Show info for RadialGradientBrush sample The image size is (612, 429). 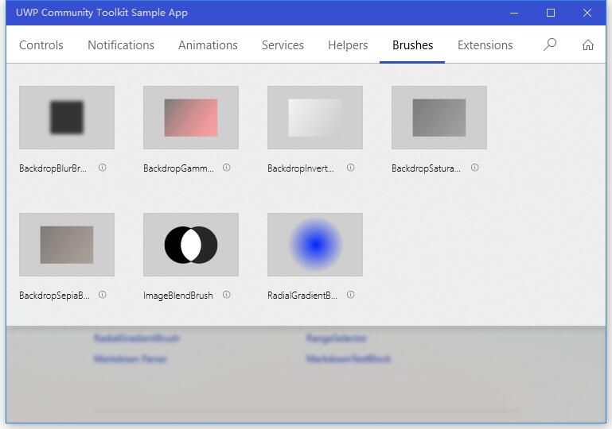351,295
